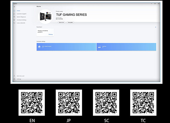Maximize the MyASUS window
Screen dimensions: 170x123
[155, 4]
